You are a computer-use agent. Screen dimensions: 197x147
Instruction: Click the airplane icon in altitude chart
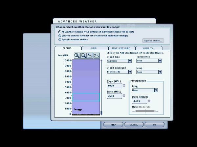[x=78, y=110]
